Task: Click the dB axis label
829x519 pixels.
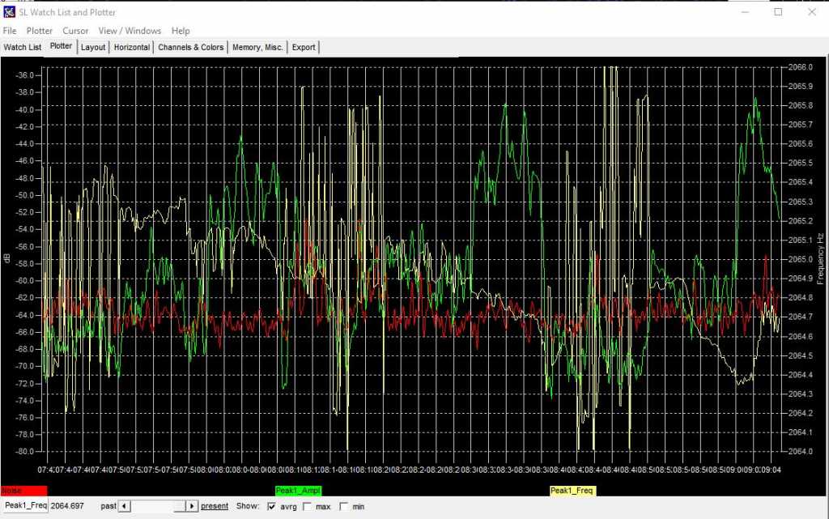Action: coord(6,258)
